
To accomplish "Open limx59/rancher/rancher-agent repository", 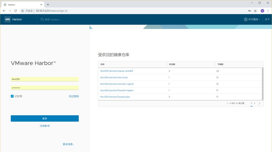I will pyautogui.click(x=117, y=84).
